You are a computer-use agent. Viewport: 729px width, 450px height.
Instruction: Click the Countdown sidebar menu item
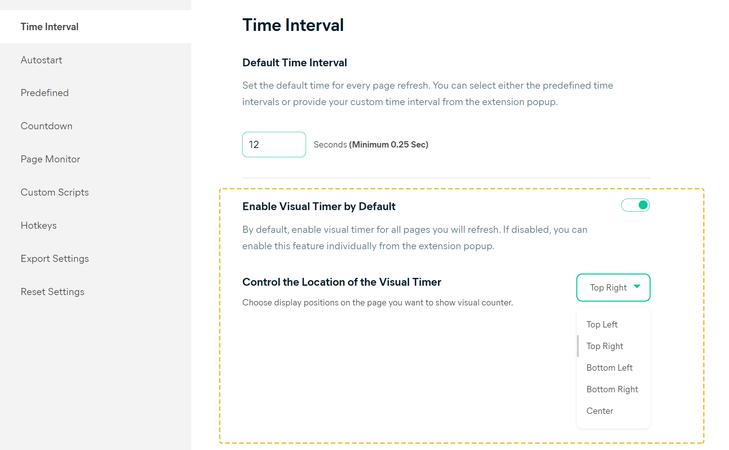tap(46, 126)
